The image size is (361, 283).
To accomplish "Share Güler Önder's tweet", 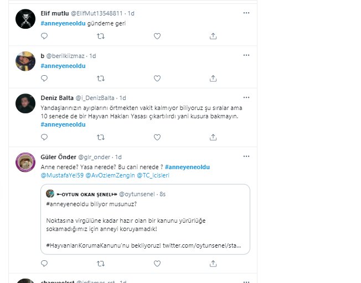I will tap(213, 263).
